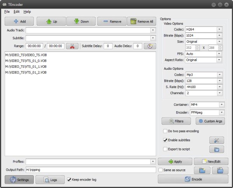Click the TEncoder title bar app icon
233x188 pixels.
pyautogui.click(x=5, y=4)
